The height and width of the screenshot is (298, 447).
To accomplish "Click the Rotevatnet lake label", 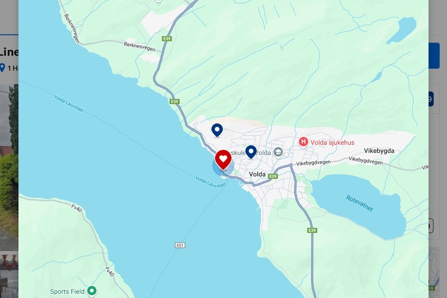I will 359,203.
